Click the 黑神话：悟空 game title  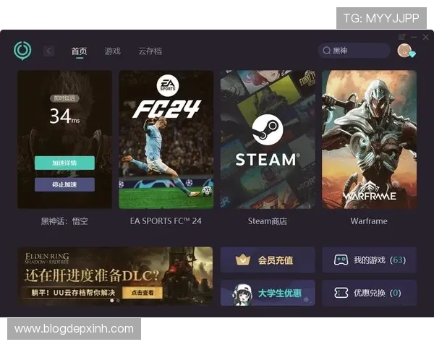64,221
